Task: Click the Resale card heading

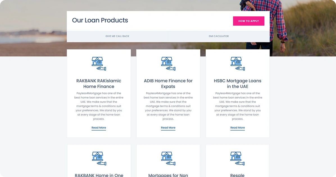Action: click(237, 175)
